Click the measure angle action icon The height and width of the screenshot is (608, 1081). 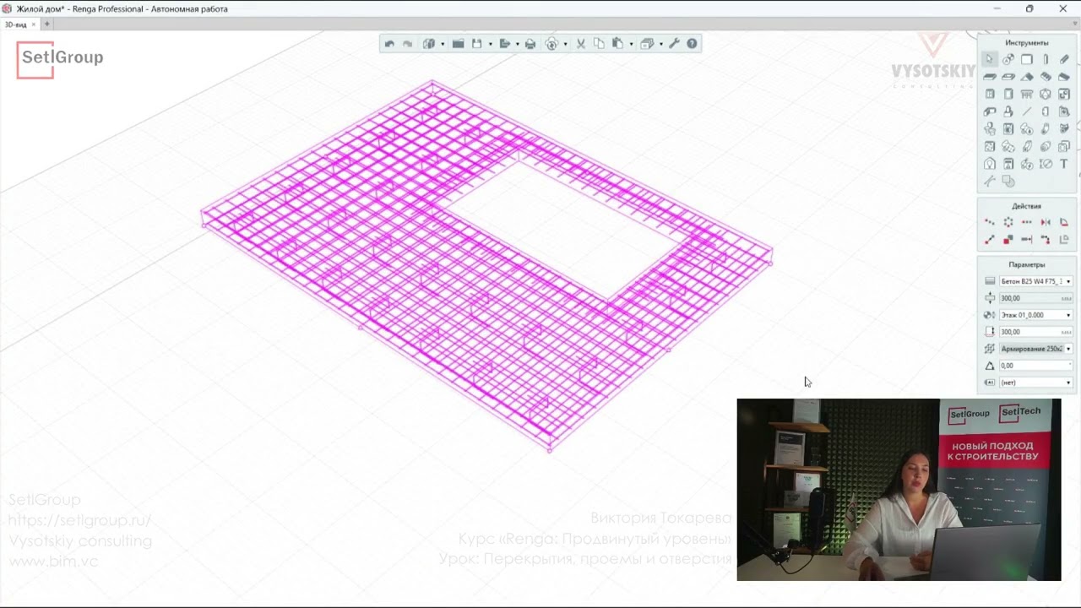[x=1064, y=222]
